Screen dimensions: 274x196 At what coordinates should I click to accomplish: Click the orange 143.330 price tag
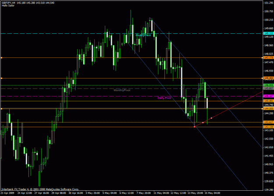[269, 127]
